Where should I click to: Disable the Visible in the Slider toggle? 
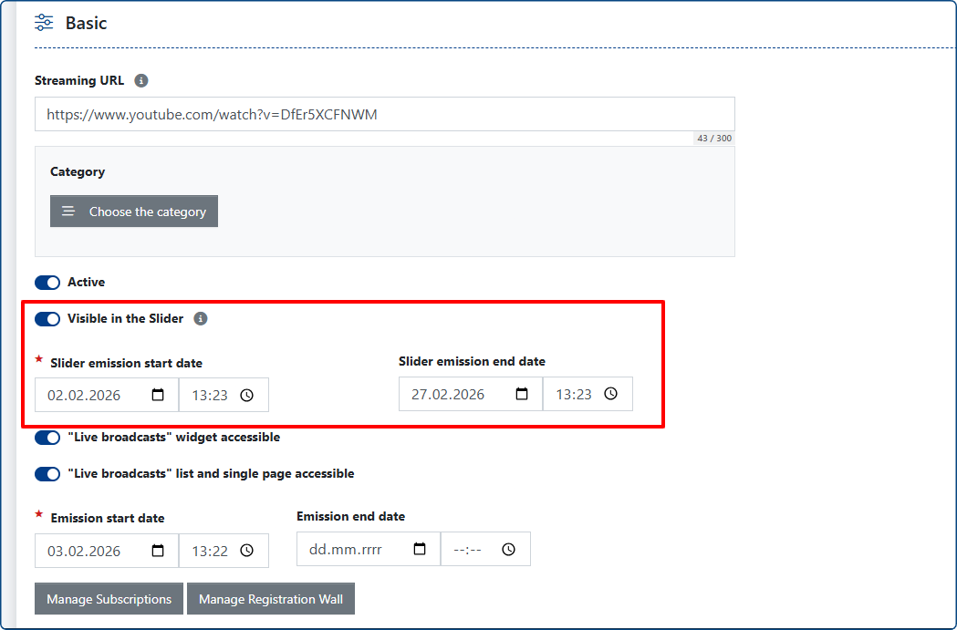pos(47,319)
